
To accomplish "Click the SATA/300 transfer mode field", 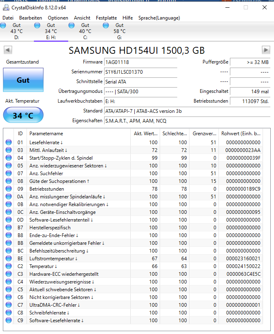I will 141,92.
